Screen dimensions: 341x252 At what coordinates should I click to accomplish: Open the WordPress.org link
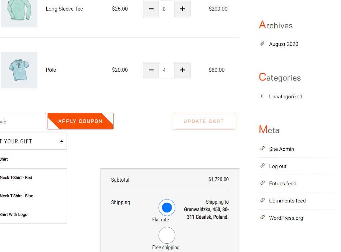[x=286, y=218]
